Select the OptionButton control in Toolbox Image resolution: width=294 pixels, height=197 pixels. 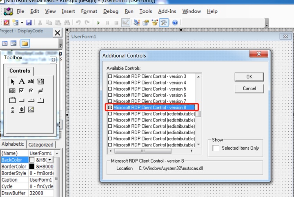pyautogui.click(x=31, y=91)
